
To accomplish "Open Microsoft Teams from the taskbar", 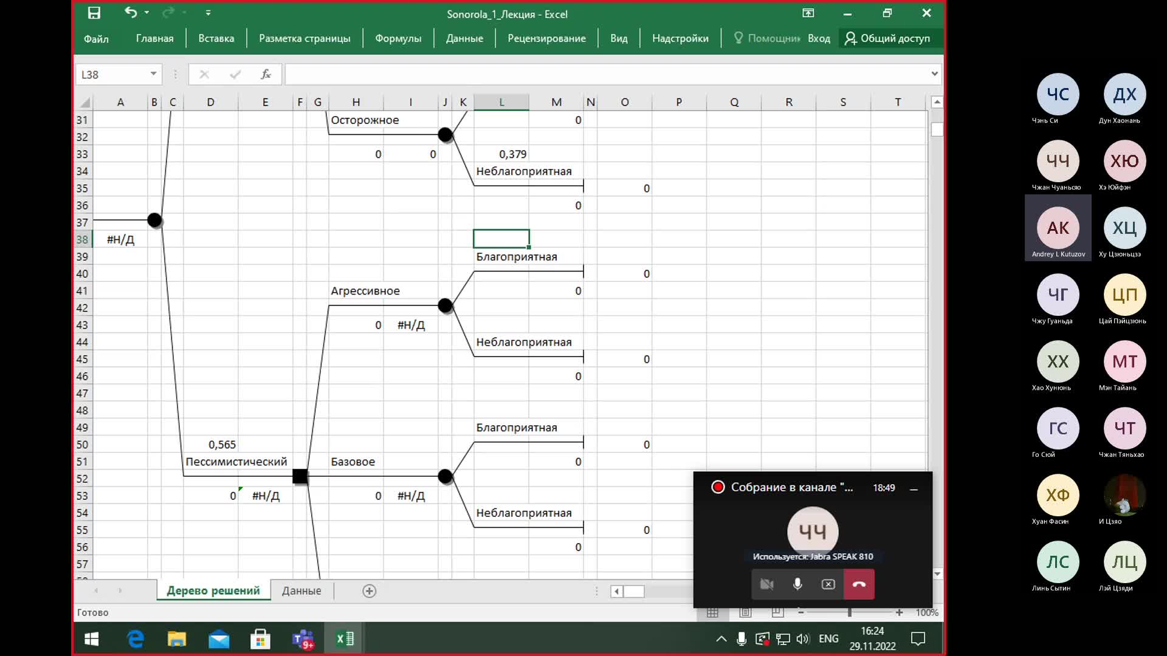I will [303, 639].
